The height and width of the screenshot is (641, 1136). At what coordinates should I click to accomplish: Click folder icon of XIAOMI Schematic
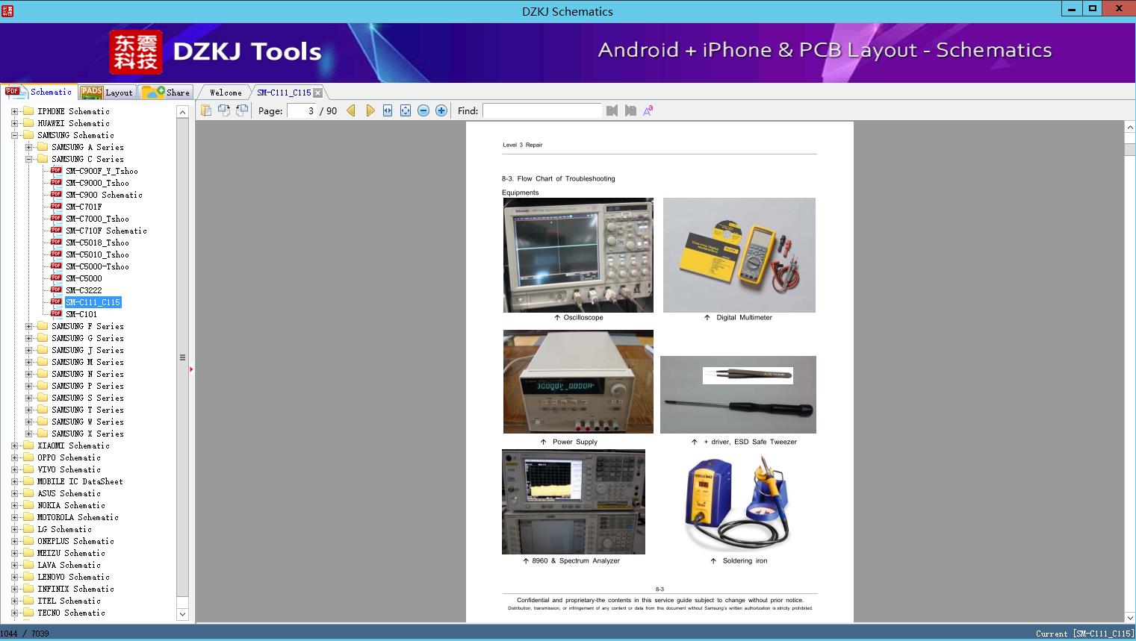(x=28, y=445)
